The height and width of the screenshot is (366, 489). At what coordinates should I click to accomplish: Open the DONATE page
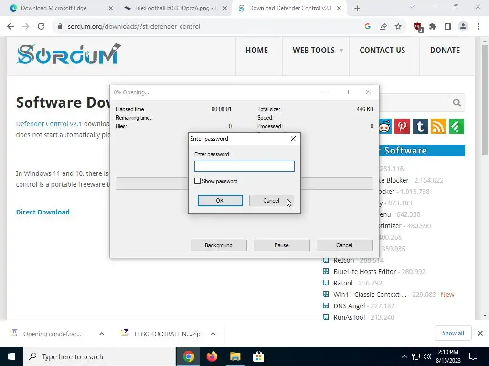click(x=445, y=50)
